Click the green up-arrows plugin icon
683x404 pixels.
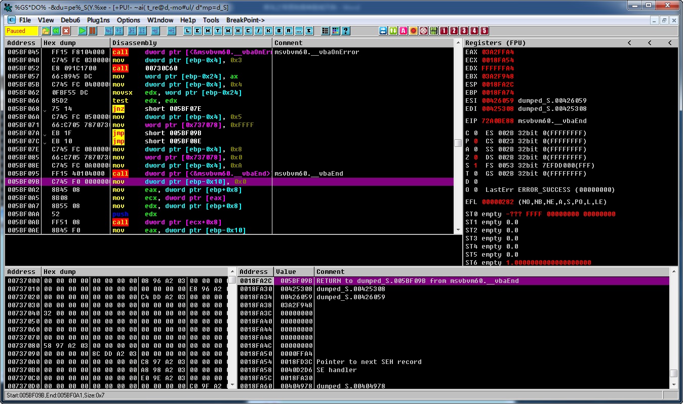pos(393,31)
